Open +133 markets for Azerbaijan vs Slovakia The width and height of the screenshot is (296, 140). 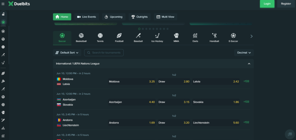tap(246, 102)
